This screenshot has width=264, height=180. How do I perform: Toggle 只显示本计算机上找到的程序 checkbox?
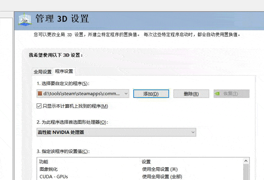coord(39,106)
